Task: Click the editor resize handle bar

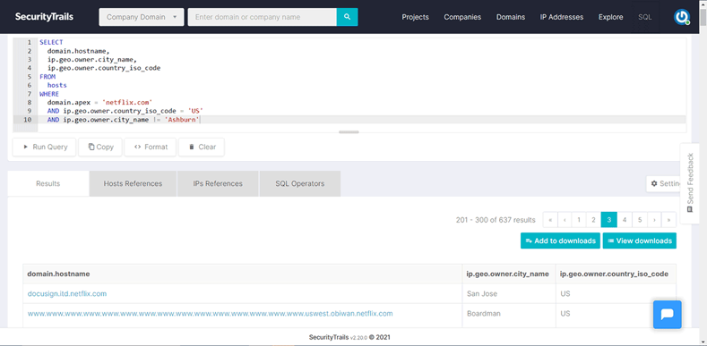Action: [x=349, y=131]
